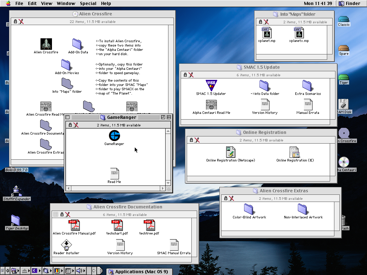The width and height of the screenshot is (367, 275).
Task: Toggle the control strip collapse tab
Action: click(100, 271)
